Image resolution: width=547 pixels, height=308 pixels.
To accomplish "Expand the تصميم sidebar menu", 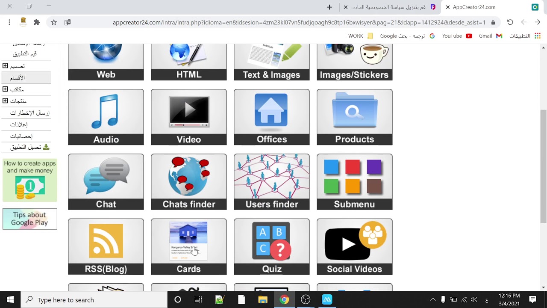I will 5,66.
